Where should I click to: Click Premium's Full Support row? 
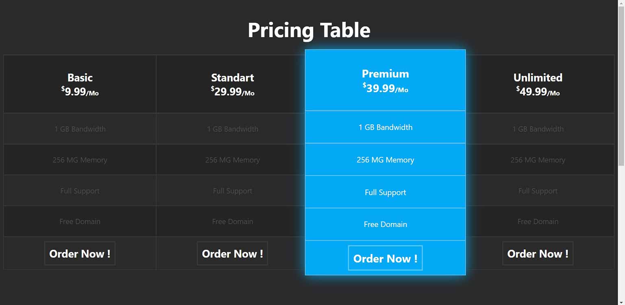[x=385, y=192]
